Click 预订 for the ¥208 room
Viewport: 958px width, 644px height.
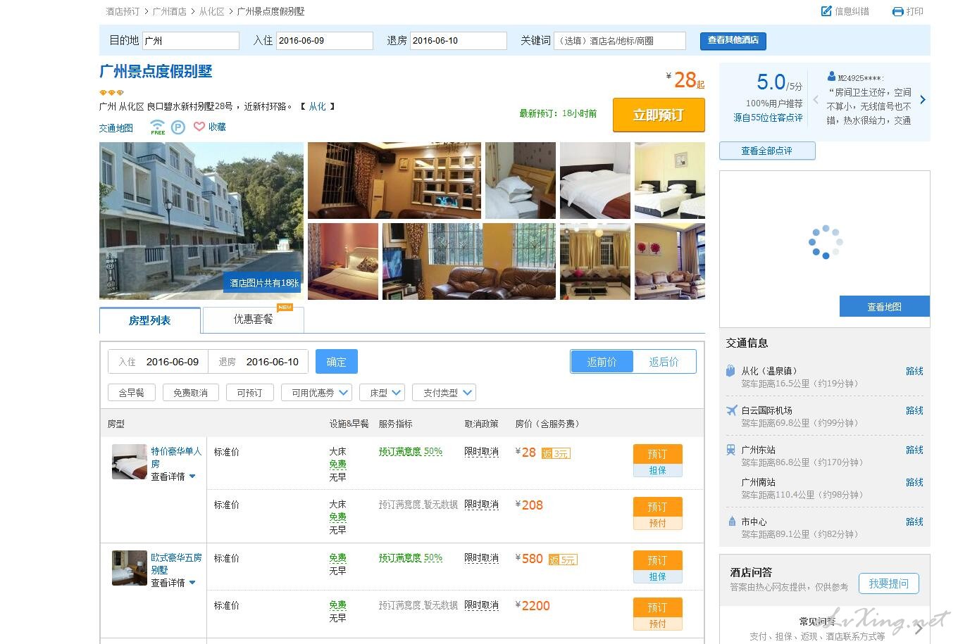(x=657, y=507)
